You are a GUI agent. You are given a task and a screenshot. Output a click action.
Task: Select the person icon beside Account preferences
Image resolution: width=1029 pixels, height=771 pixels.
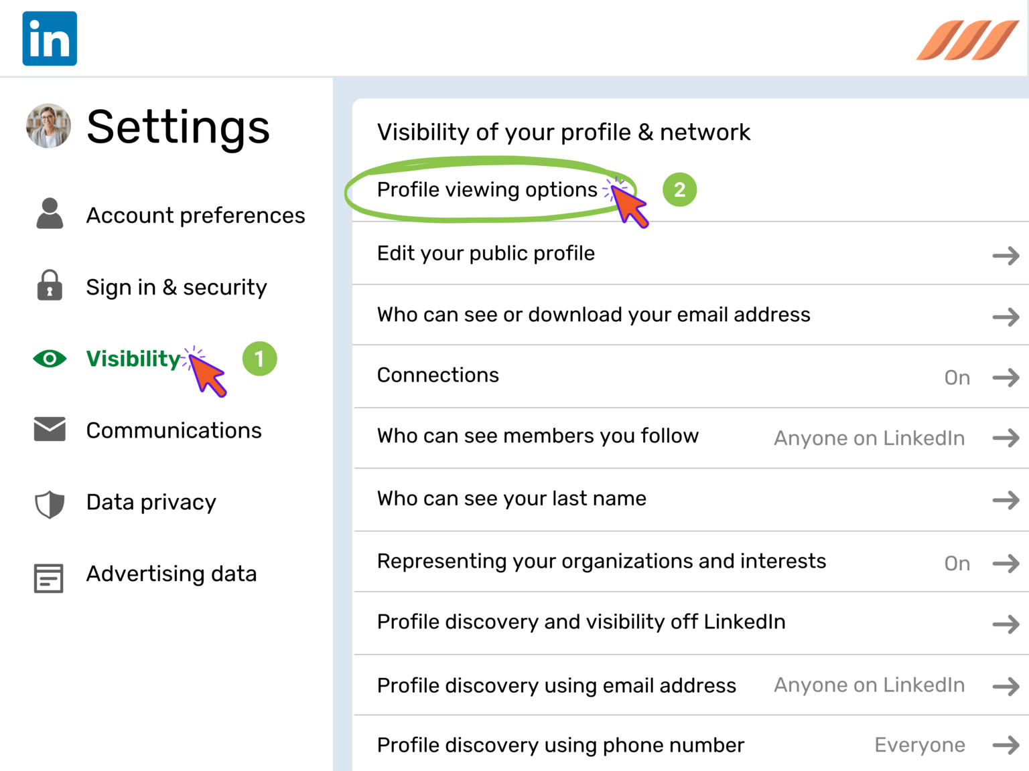click(x=48, y=214)
